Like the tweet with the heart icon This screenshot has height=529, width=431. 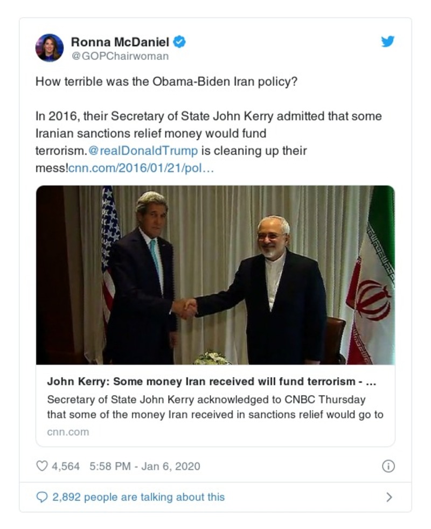tap(41, 466)
